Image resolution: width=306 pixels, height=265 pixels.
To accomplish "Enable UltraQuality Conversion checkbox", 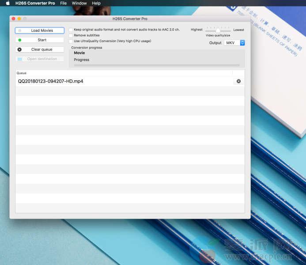I will pyautogui.click(x=71, y=41).
